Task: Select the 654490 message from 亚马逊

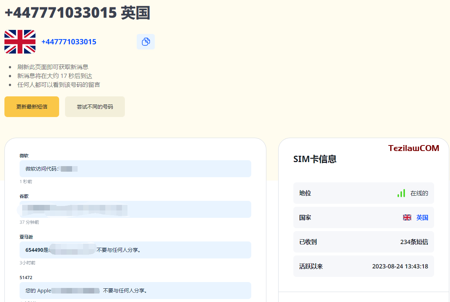Action: pyautogui.click(x=135, y=250)
